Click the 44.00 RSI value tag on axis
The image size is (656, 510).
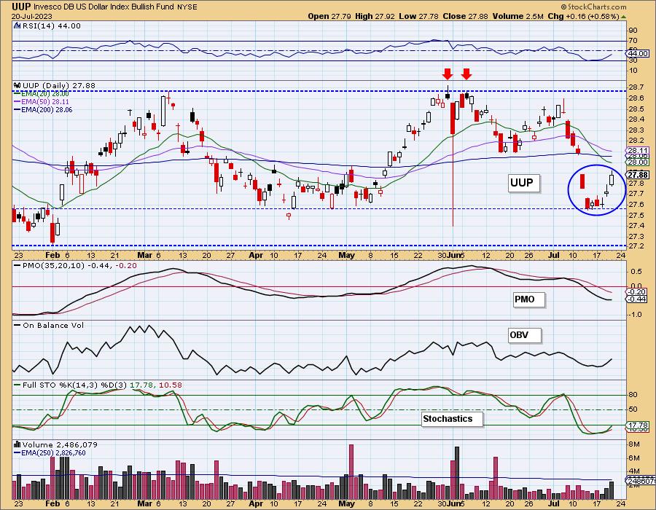[639, 53]
